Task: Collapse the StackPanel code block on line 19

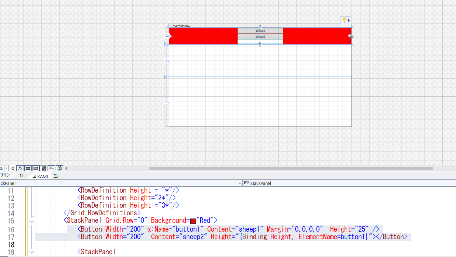Action: pyautogui.click(x=32, y=252)
